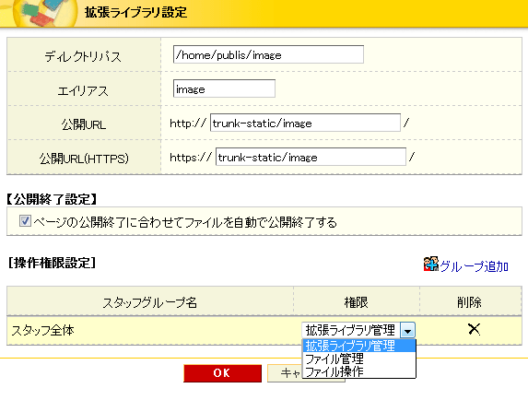Click スタッフ全体 group name cell
The image size is (528, 400).
pos(150,330)
